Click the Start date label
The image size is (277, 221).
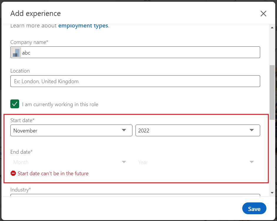pos(22,120)
